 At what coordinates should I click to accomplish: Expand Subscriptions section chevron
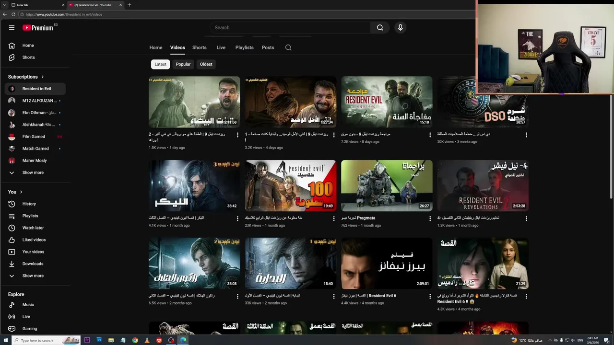click(42, 77)
